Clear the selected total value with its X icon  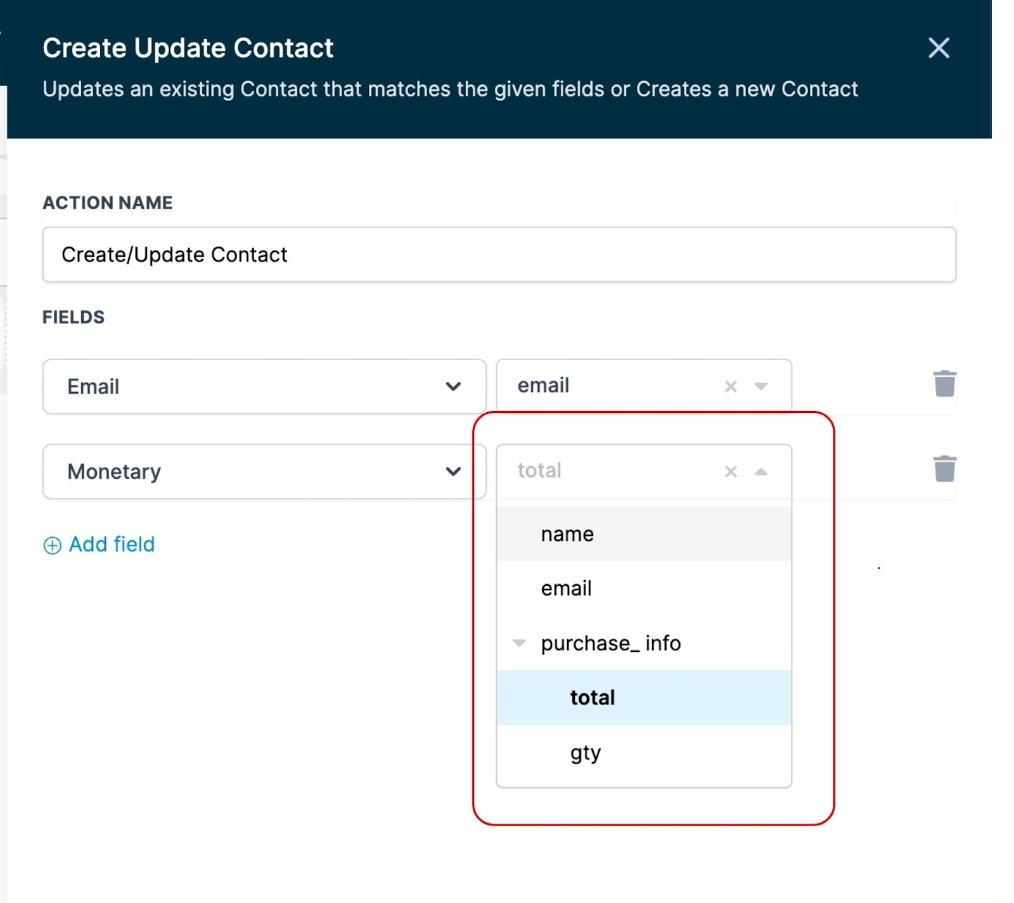730,471
